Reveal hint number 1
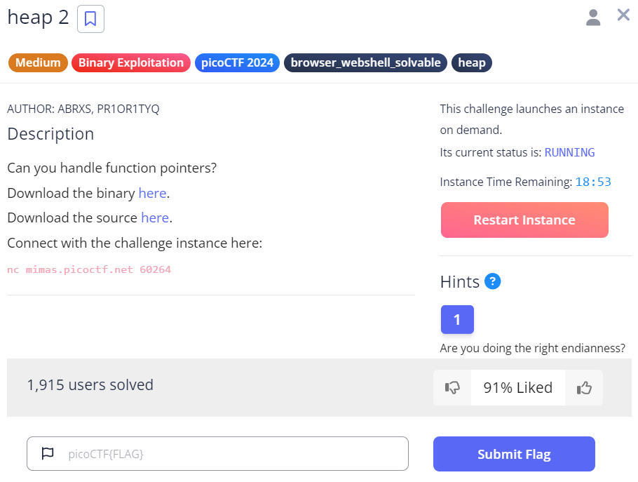This screenshot has height=482, width=638. 457,320
